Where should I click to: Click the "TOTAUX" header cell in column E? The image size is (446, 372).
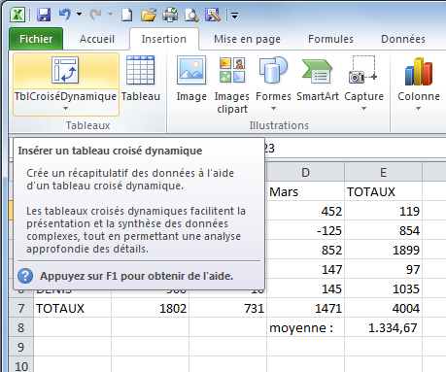[x=383, y=191]
